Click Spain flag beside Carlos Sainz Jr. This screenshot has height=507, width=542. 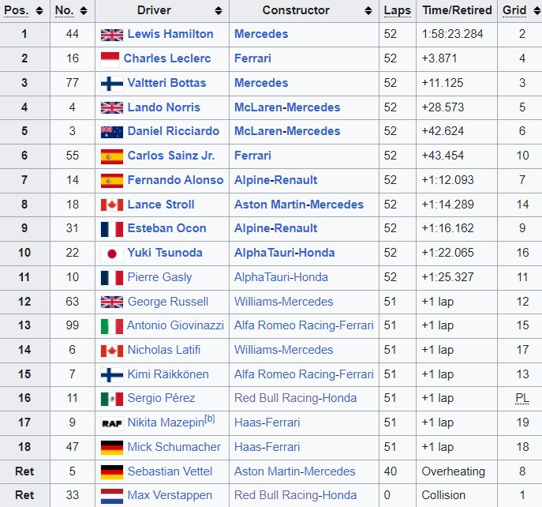click(112, 156)
